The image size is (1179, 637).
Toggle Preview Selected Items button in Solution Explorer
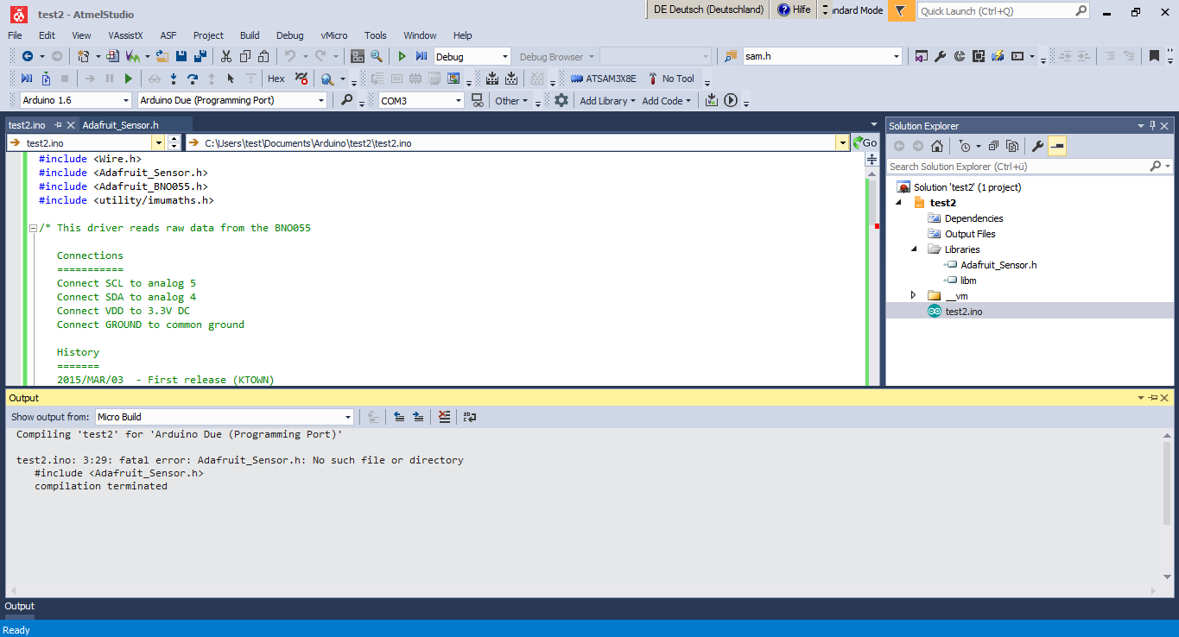coord(1057,146)
